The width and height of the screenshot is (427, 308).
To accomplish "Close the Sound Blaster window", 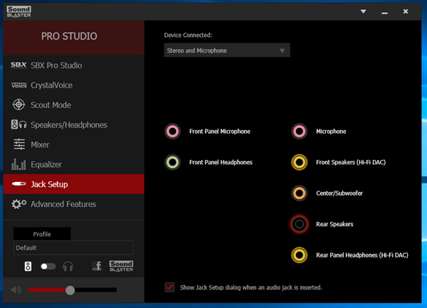I will (x=406, y=11).
